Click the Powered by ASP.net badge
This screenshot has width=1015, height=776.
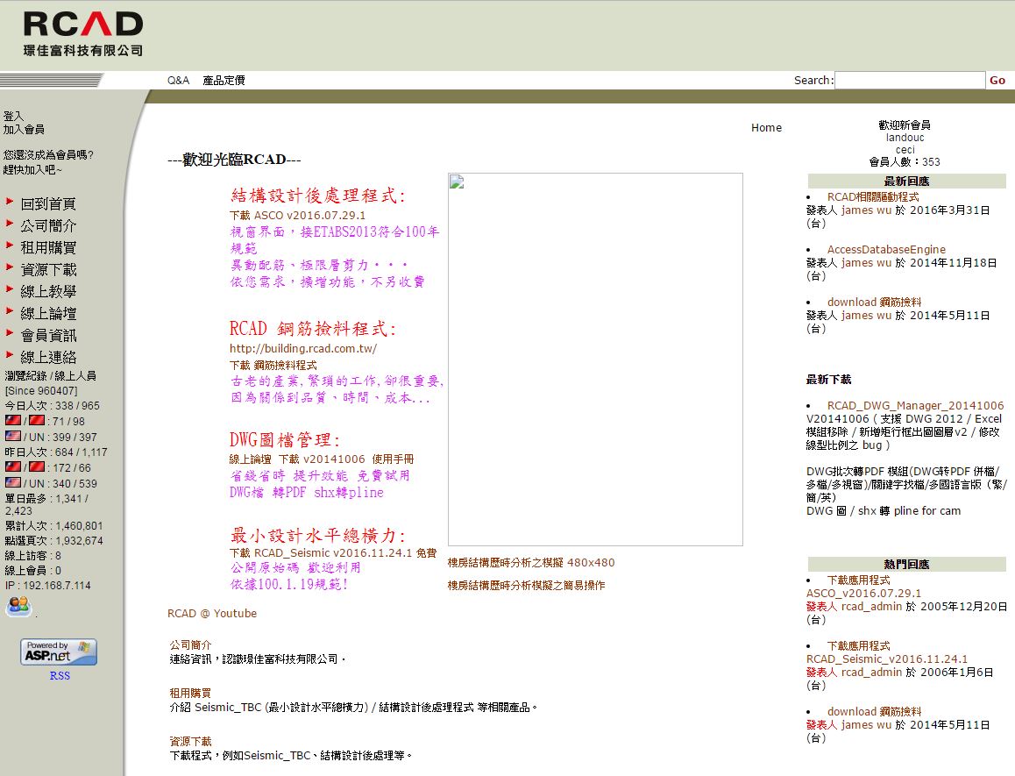click(58, 651)
